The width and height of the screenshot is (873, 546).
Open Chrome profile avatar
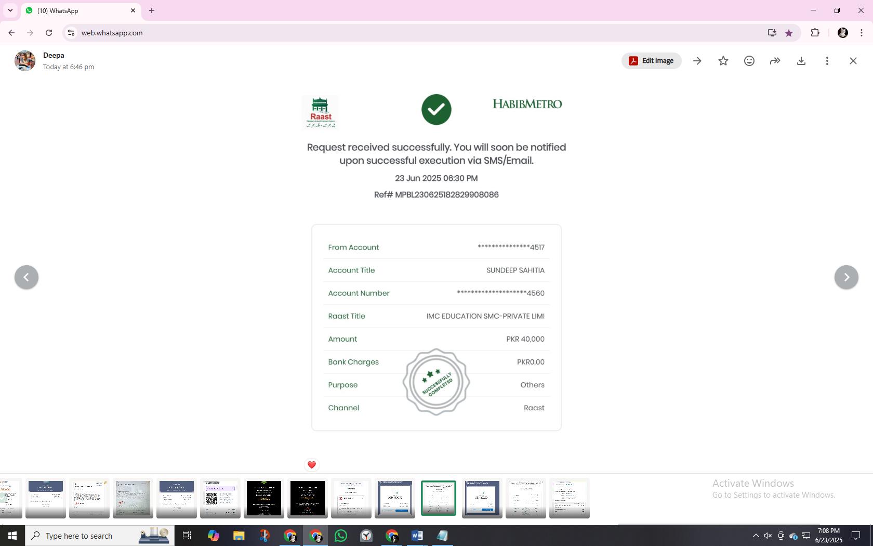tap(843, 33)
